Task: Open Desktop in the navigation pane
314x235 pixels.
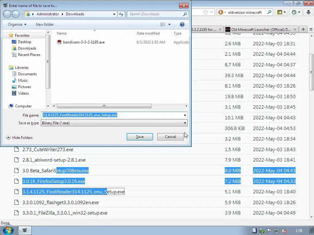Action: 25,42
